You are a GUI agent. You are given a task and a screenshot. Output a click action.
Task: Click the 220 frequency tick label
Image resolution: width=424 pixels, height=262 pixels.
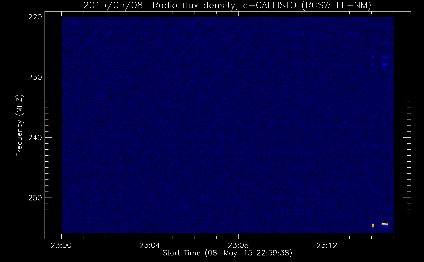click(35, 17)
